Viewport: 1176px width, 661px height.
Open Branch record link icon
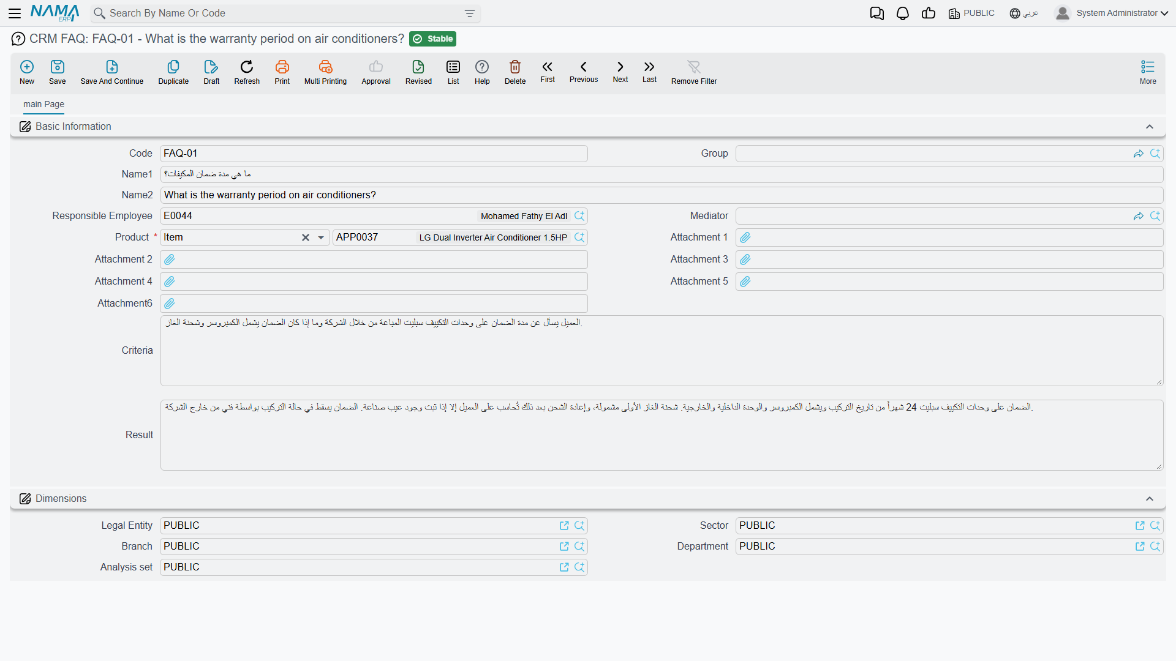click(x=564, y=547)
